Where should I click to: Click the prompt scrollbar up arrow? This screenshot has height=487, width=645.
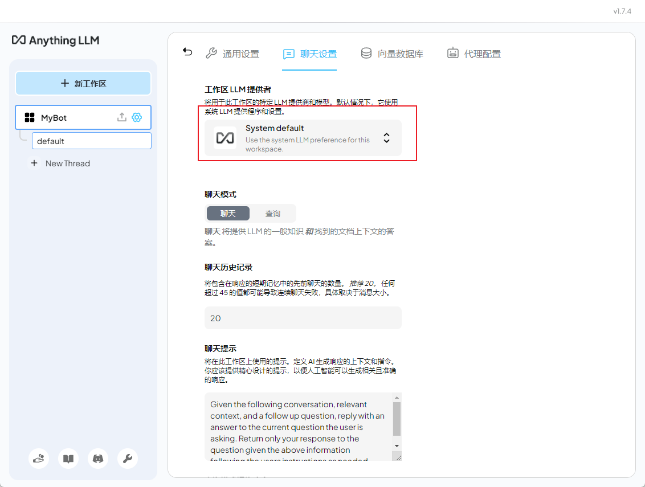(x=397, y=398)
